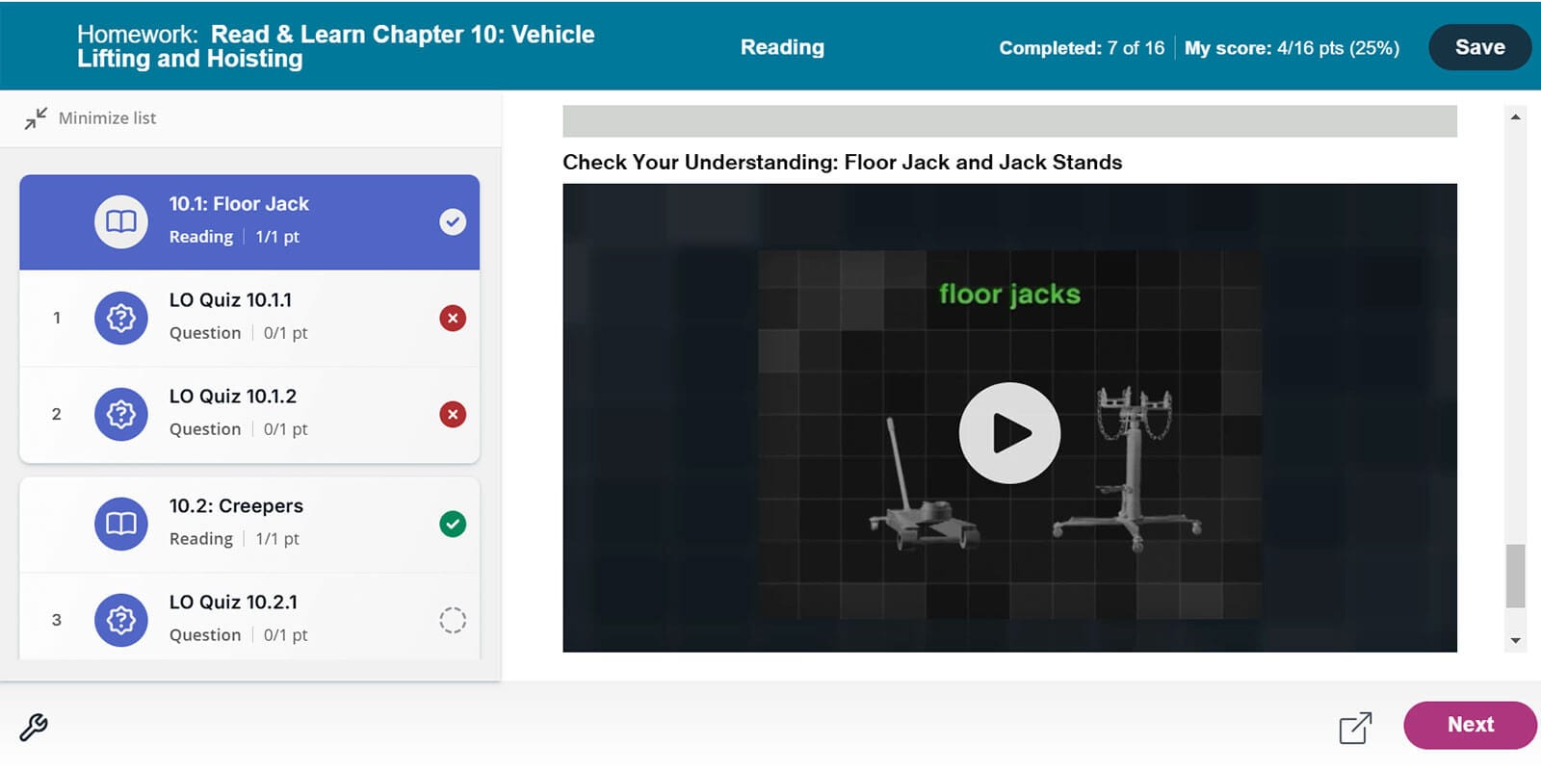This screenshot has width=1541, height=770.
Task: Click the white checkmark on 10.1 Floor Jack
Action: coord(453,221)
